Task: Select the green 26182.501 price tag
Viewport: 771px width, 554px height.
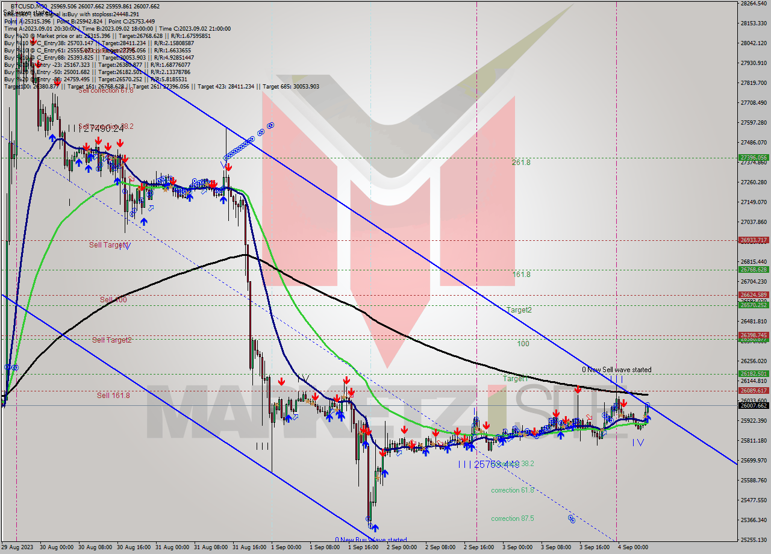Action: tap(753, 373)
